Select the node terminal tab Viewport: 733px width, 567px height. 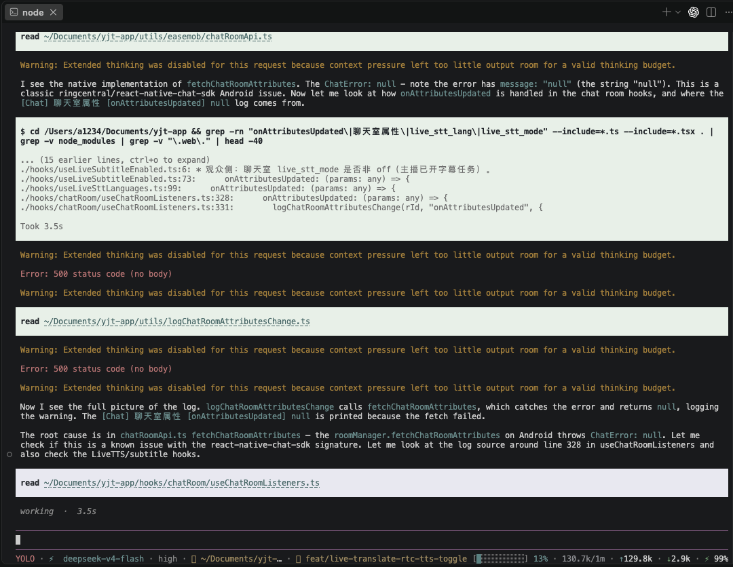(x=34, y=12)
